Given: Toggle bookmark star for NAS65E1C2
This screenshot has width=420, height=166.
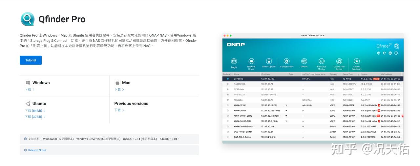Looking at the screenshot, I should (228, 84).
